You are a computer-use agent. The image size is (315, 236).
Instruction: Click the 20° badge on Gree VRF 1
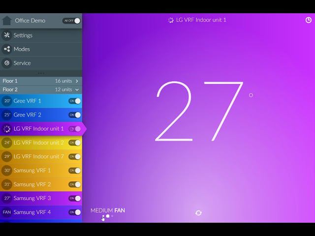7,101
